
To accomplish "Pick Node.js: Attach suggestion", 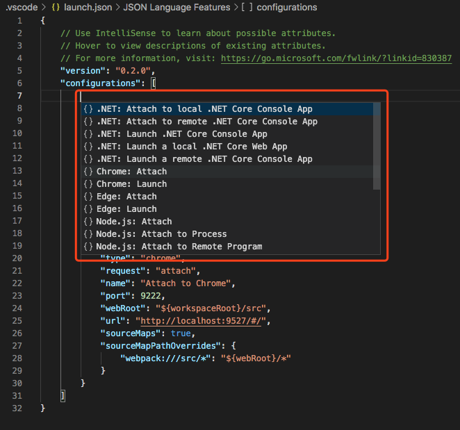I will [x=133, y=222].
